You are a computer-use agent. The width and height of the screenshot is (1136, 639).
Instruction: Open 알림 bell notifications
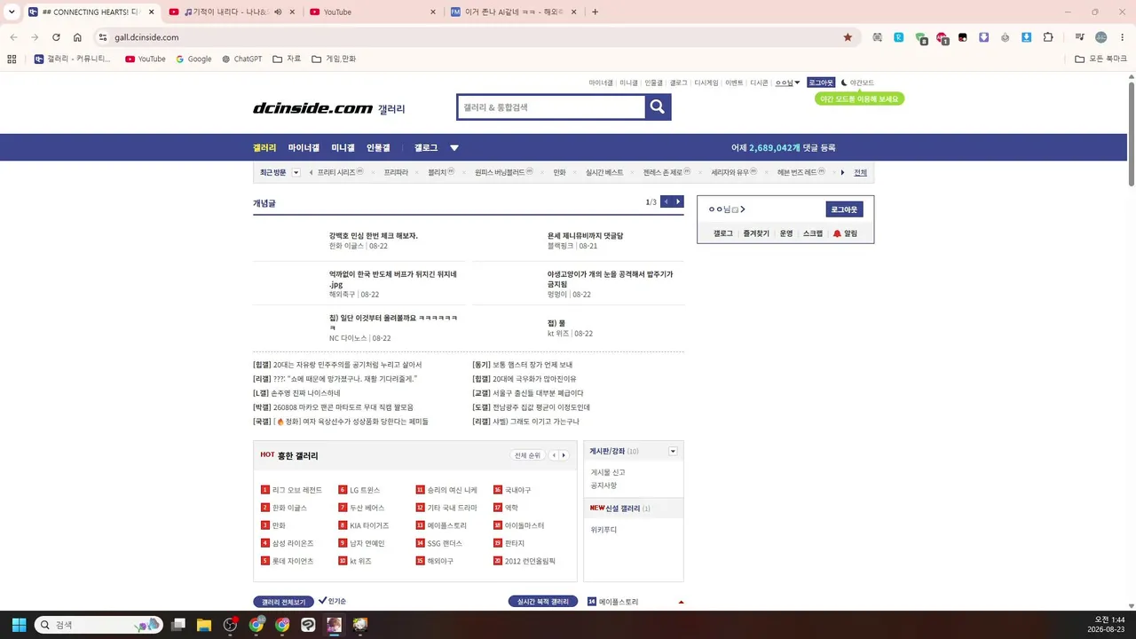click(845, 233)
